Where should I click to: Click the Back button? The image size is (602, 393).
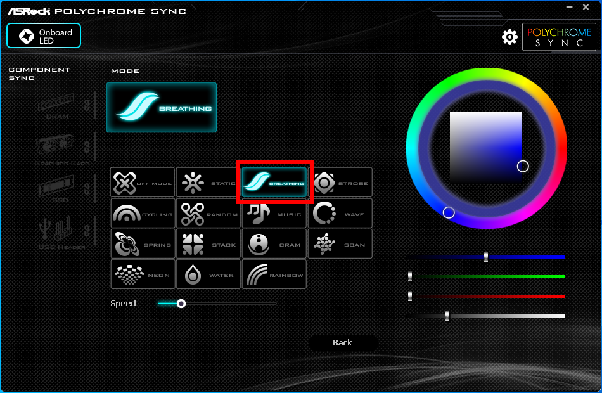click(x=343, y=343)
